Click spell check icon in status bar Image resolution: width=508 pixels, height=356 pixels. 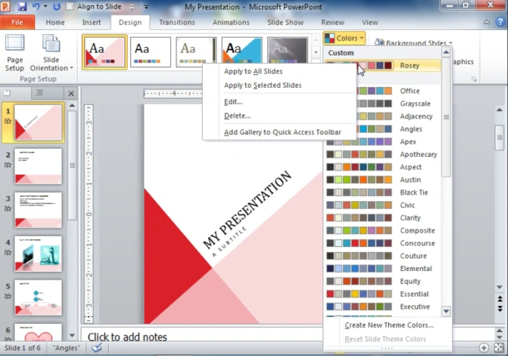(97, 348)
